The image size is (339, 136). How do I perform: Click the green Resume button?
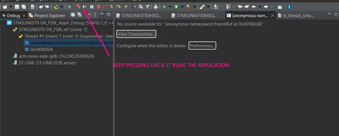tap(85, 7)
